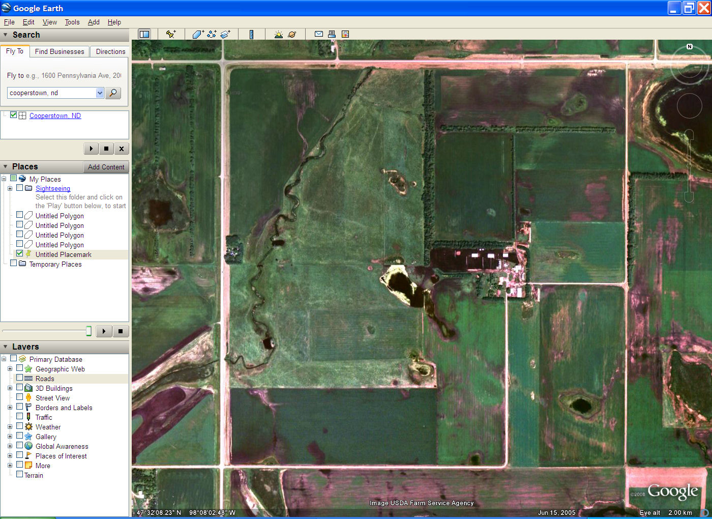Viewport: 712px width, 519px height.
Task: Click the Global Awareness globe icon
Action: click(28, 446)
